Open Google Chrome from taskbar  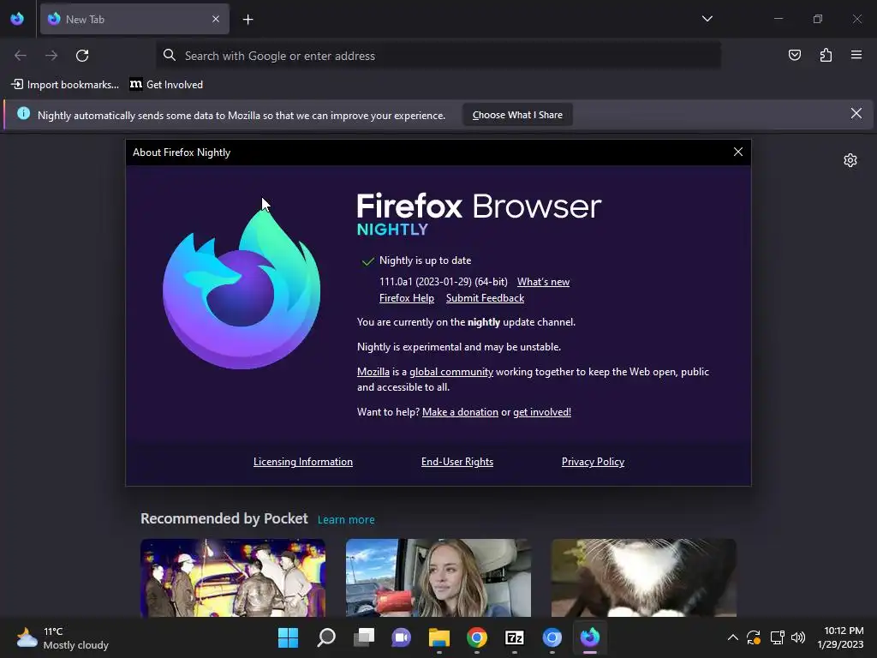(x=476, y=637)
